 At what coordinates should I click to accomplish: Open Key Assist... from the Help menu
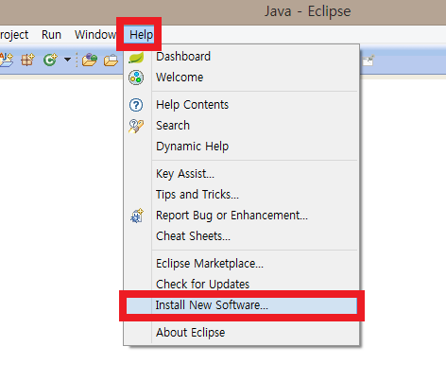coord(241,174)
